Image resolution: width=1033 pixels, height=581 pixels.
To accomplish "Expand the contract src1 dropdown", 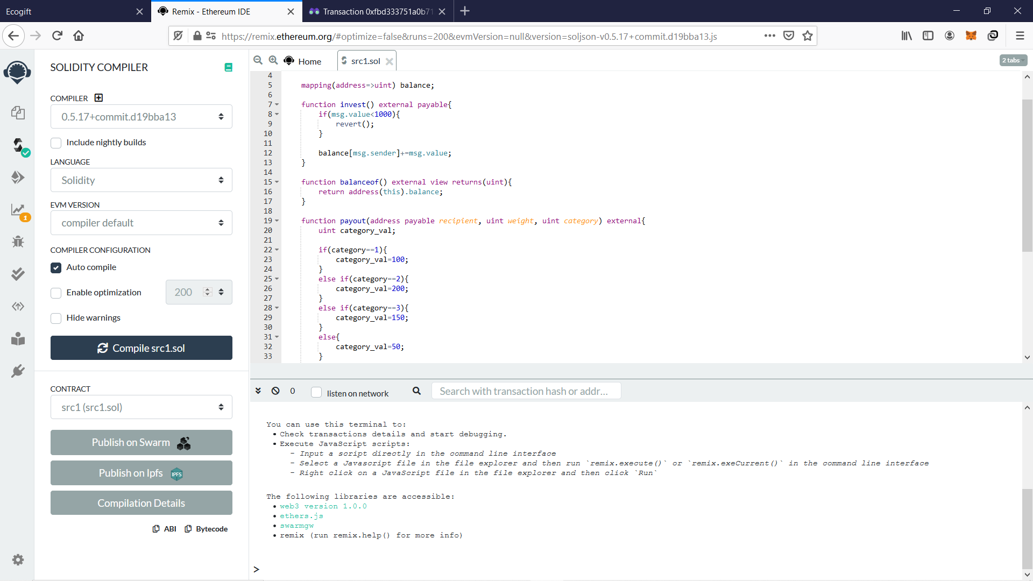I will (x=141, y=407).
